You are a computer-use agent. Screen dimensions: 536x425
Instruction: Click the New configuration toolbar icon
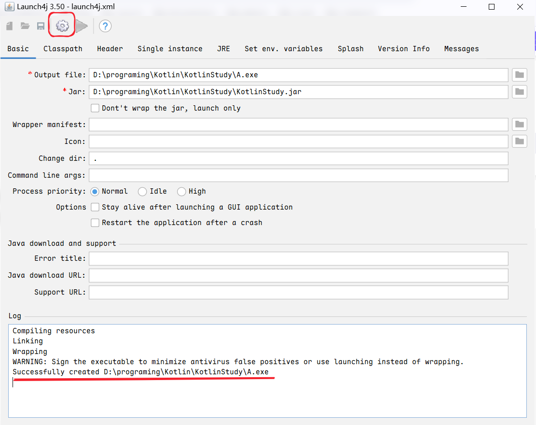tap(10, 26)
